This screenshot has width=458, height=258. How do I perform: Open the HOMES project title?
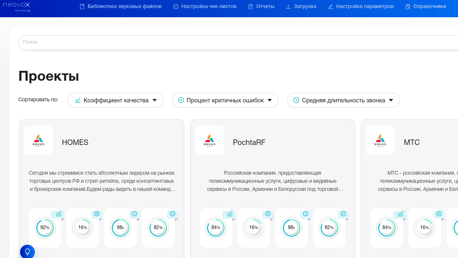tap(75, 142)
